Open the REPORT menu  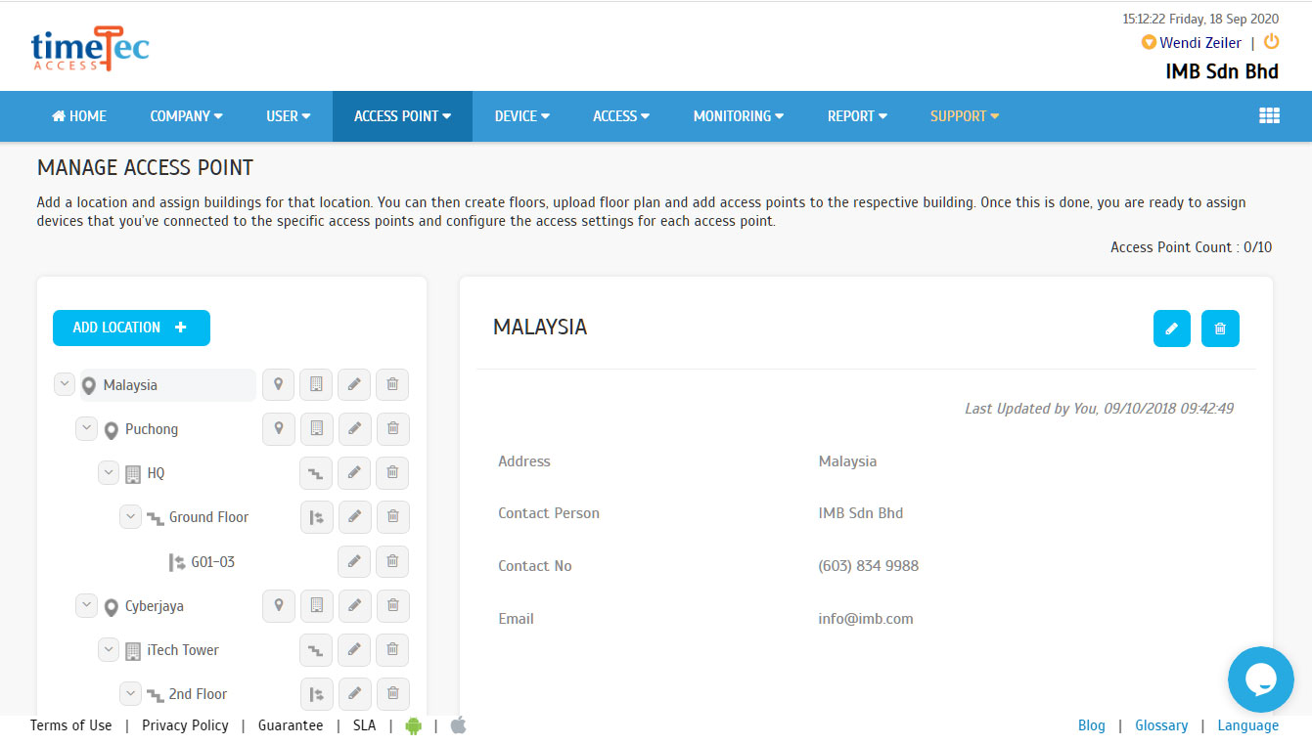(x=857, y=116)
